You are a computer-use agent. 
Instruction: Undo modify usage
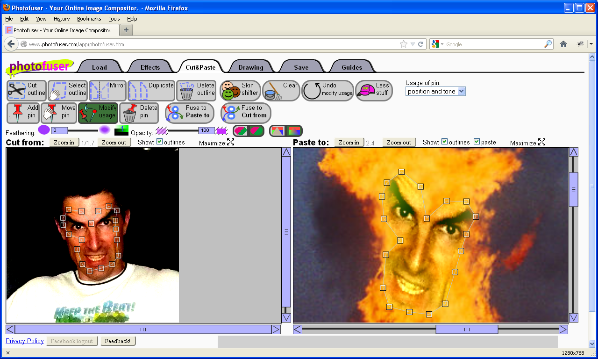tap(327, 91)
